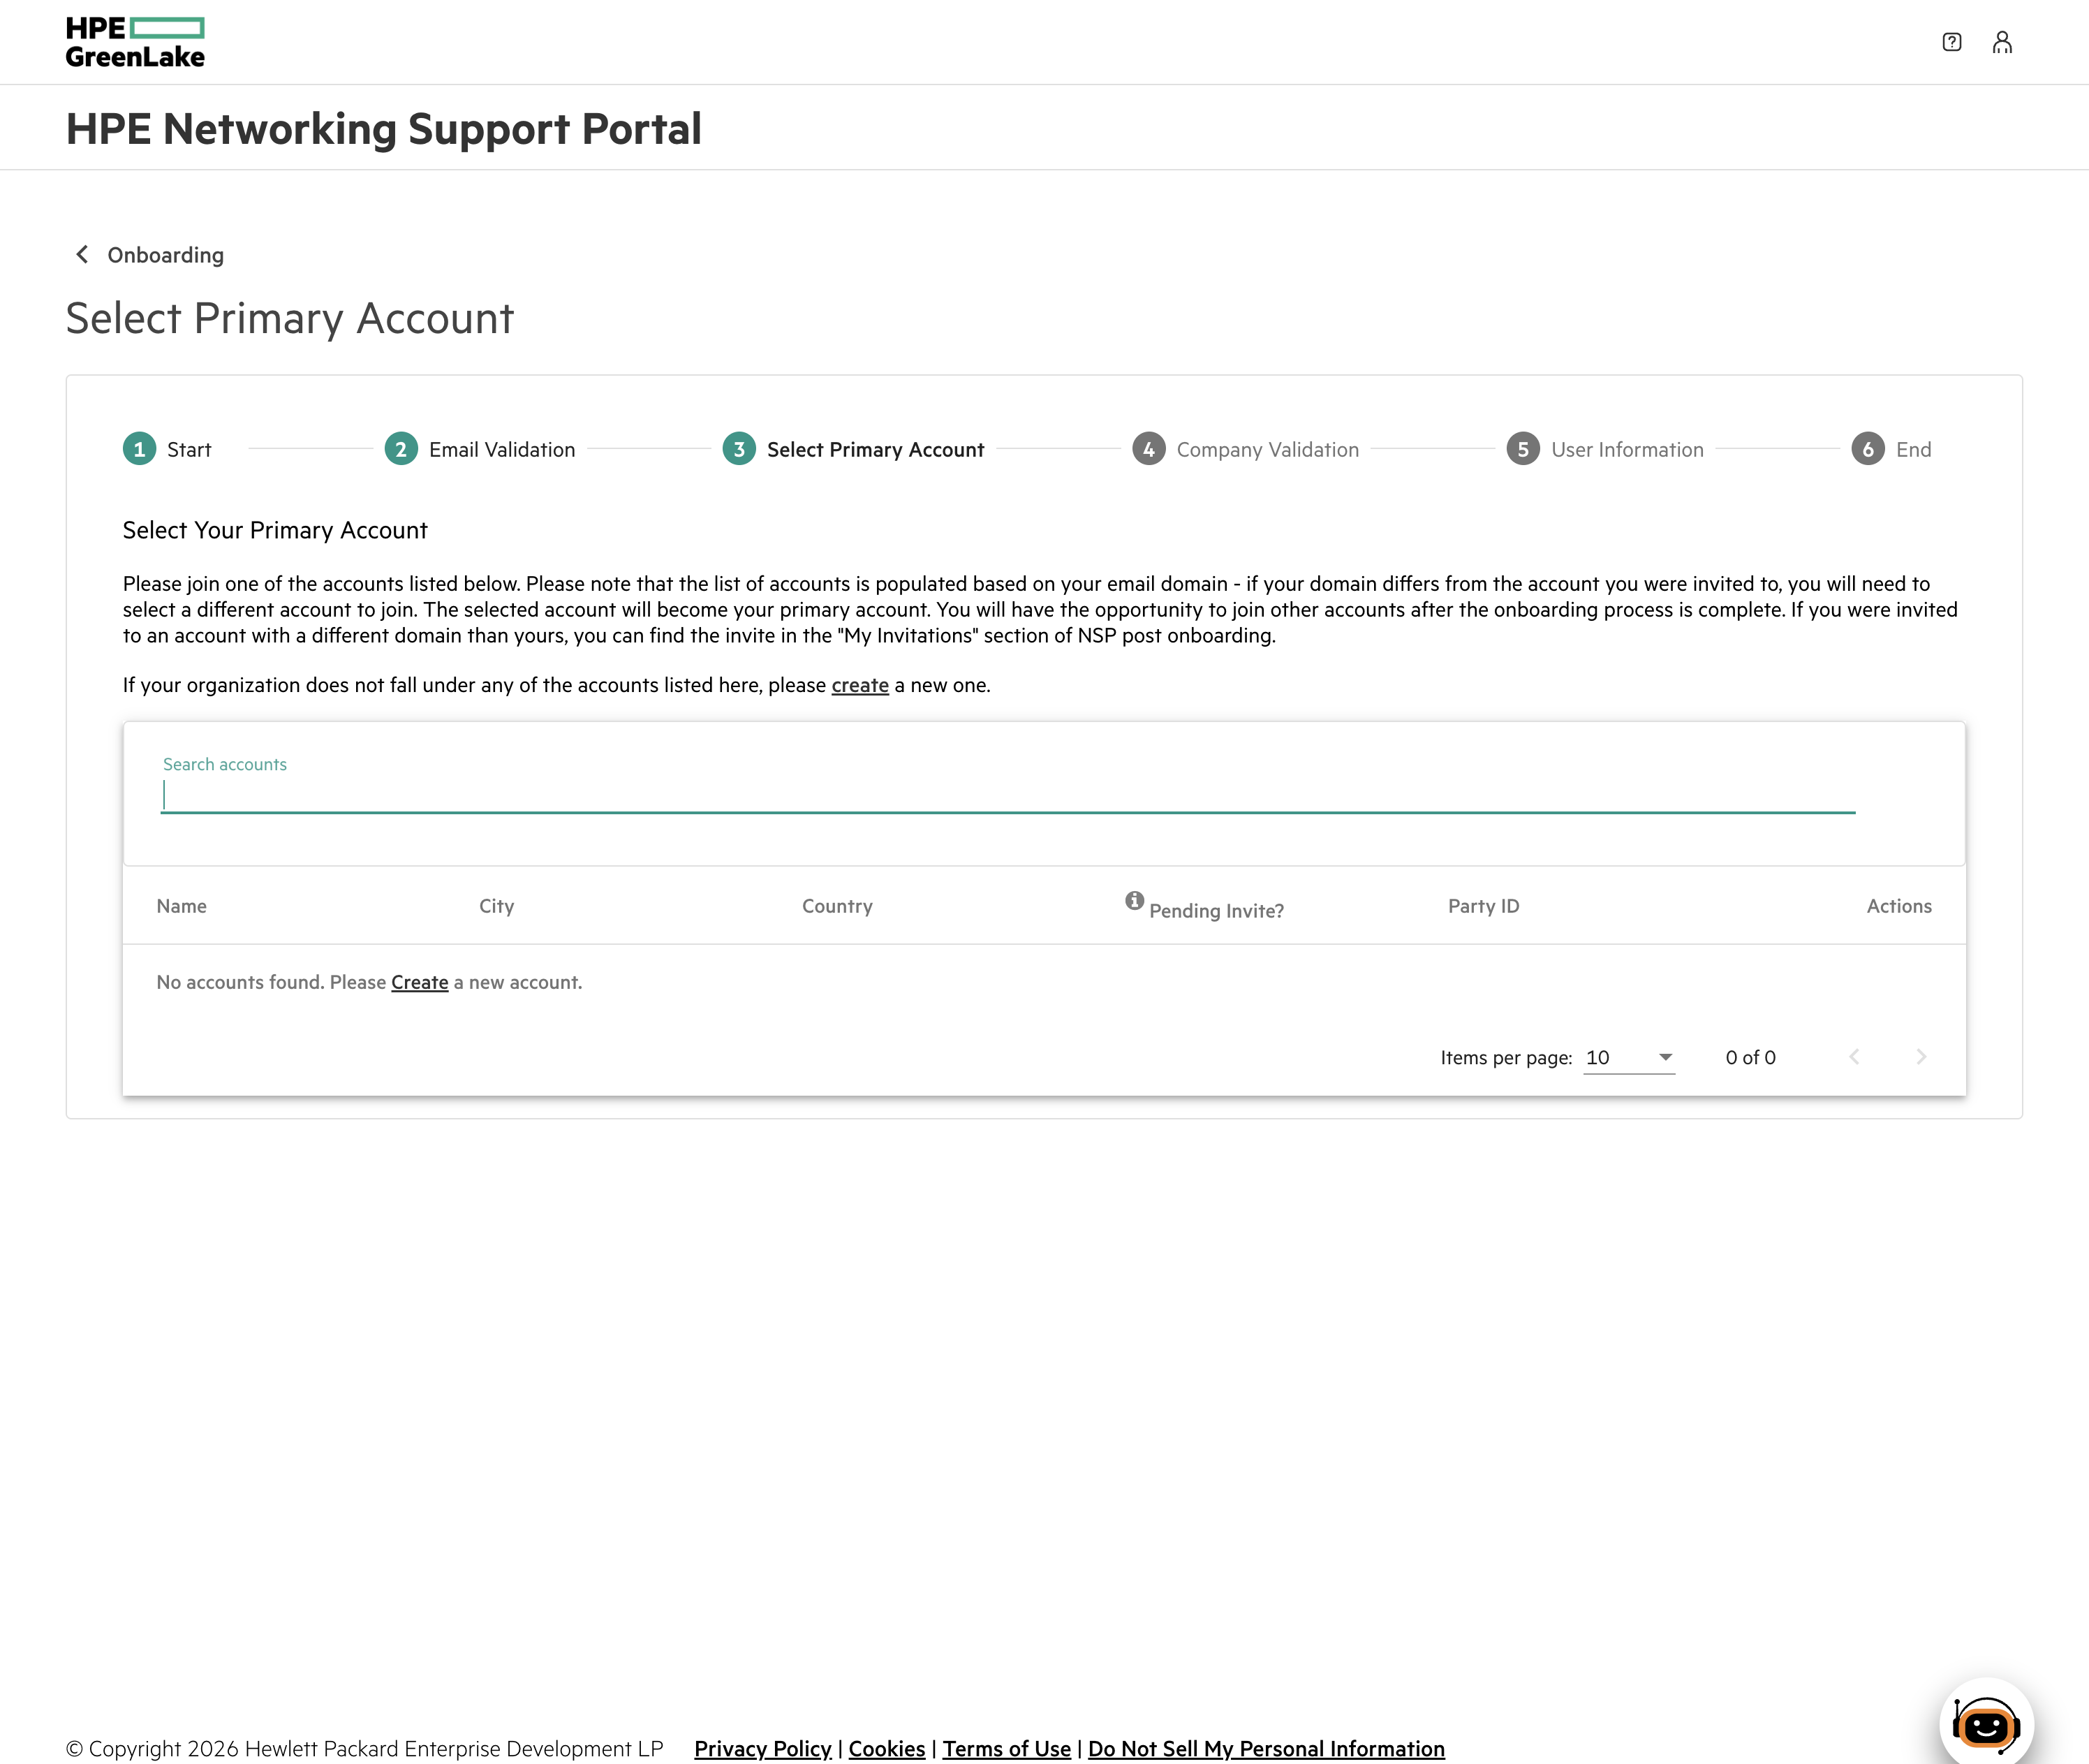Select step 1 Start
The height and width of the screenshot is (1764, 2089).
167,449
